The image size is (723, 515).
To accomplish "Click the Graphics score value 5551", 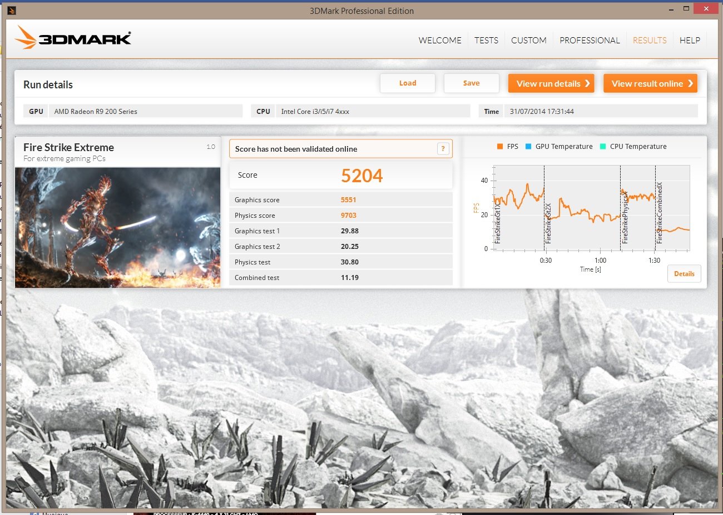I will 349,200.
